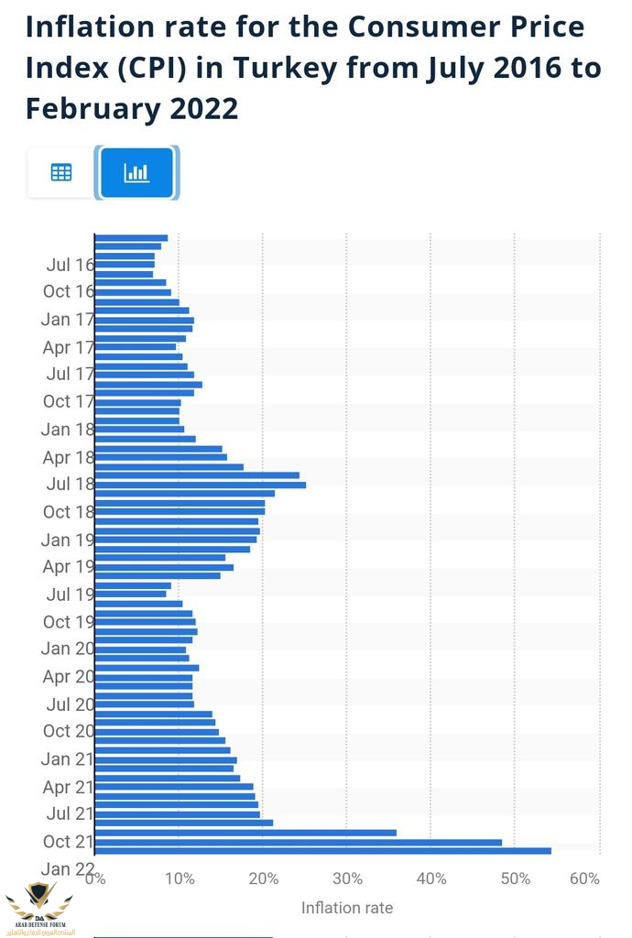Click the Inflation rate axis title
The image size is (632, 938).
347,908
